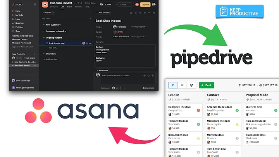Switch to the Overview tab
The image size is (279, 157).
pos(54,7)
